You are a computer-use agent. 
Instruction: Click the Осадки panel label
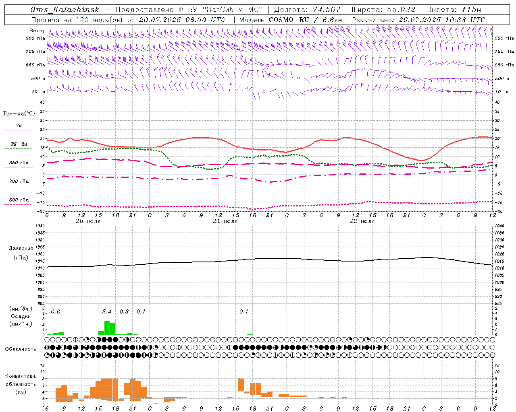pyautogui.click(x=21, y=316)
